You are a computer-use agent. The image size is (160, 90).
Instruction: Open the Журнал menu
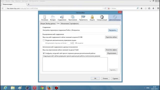pos(18,1)
